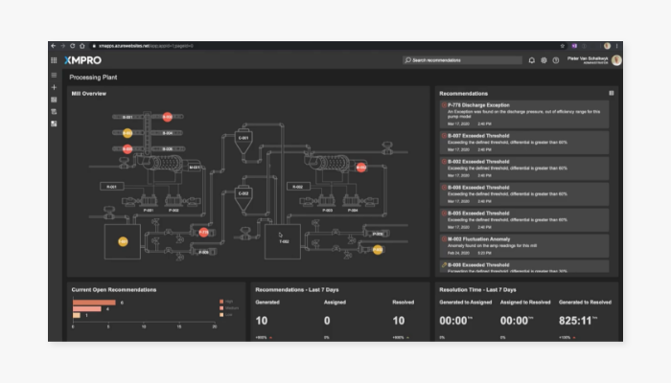Click the Mill Overview panel heading
Screen dimensions: 671x383
point(88,93)
